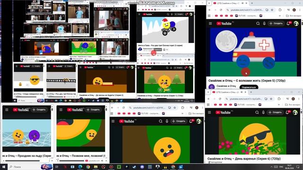View site information icon in 'С волками жить' address bar
Image resolution: width=303 pixels, height=170 pixels.
click(228, 10)
